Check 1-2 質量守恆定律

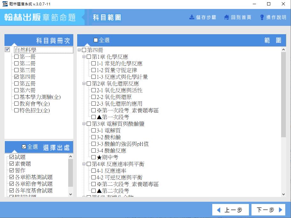pyautogui.click(x=93, y=70)
